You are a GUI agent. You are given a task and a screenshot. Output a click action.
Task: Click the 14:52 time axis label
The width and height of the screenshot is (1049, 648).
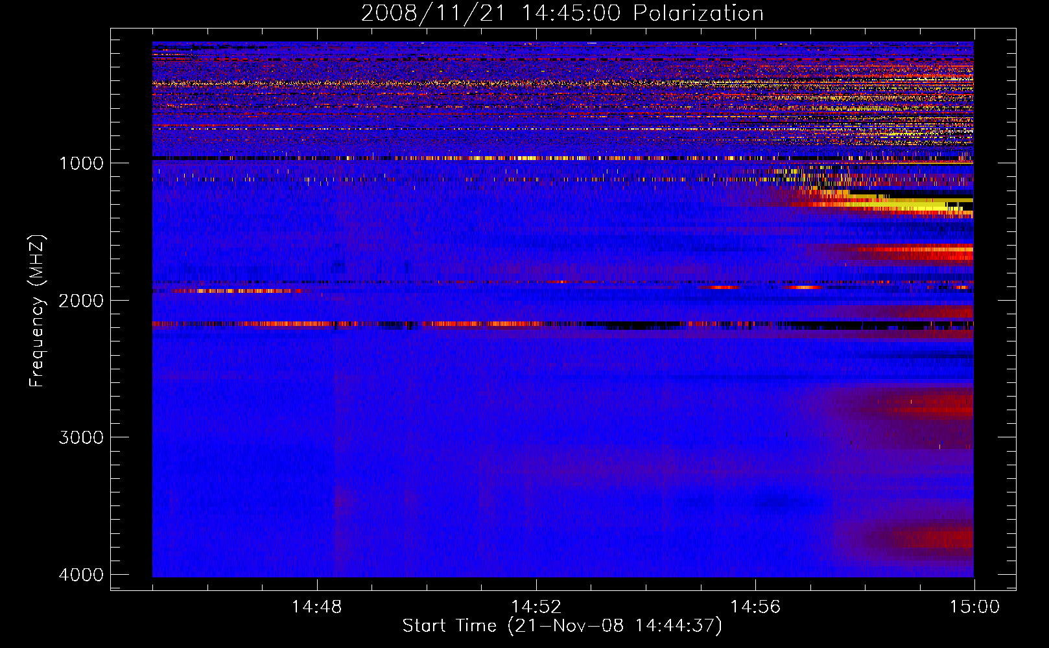(536, 607)
